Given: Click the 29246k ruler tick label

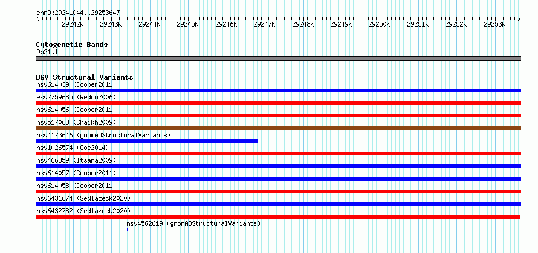Looking at the screenshot, I should 226,24.
